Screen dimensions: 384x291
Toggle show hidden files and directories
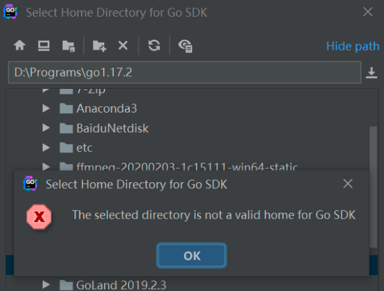coord(185,46)
